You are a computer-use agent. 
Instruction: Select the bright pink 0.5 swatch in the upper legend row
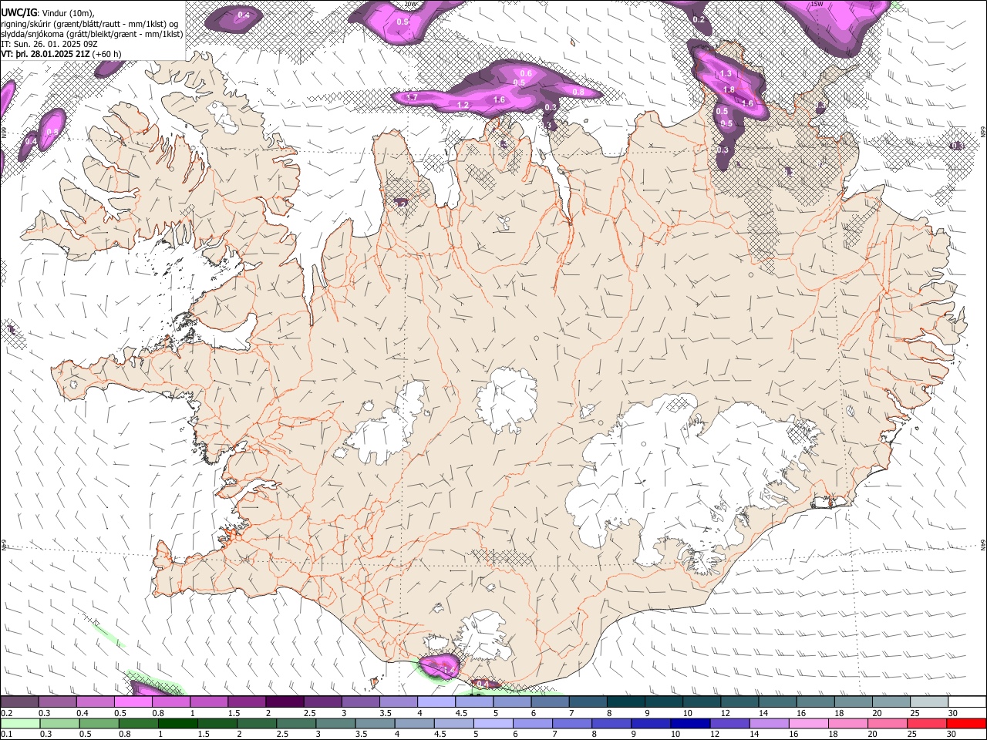pyautogui.click(x=133, y=702)
